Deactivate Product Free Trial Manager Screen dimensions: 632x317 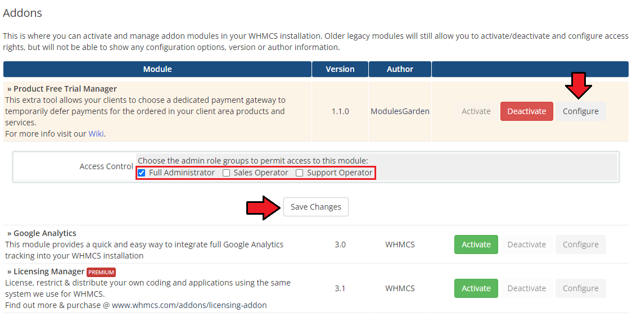pos(526,111)
